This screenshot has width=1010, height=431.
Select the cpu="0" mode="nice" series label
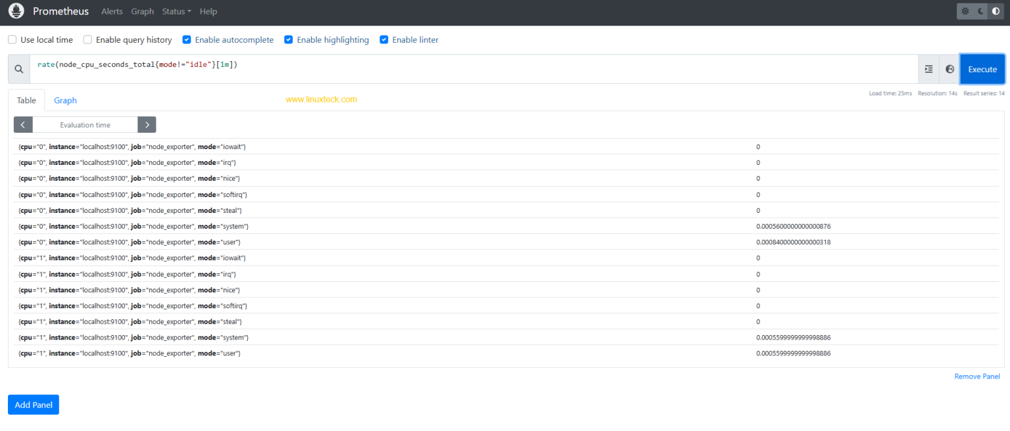click(130, 179)
